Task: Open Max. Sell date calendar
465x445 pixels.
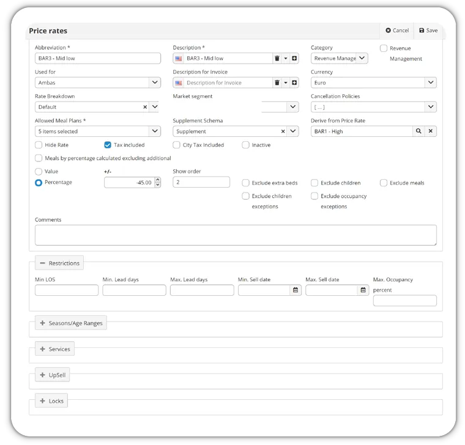Action: click(x=363, y=290)
